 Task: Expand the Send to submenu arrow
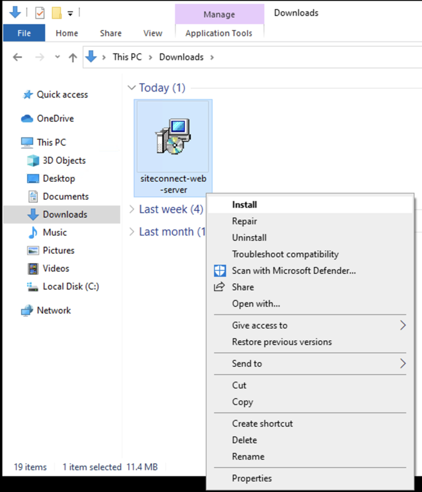click(x=403, y=364)
